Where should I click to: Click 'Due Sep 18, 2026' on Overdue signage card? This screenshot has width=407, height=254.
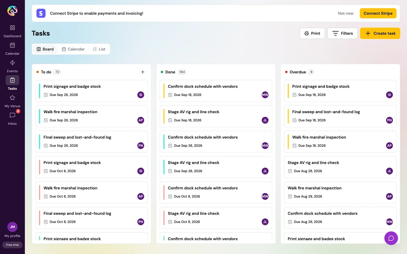tap(312, 95)
